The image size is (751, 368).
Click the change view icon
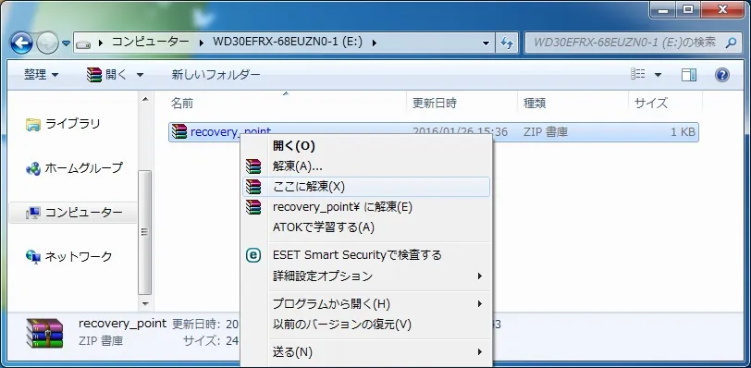point(638,74)
